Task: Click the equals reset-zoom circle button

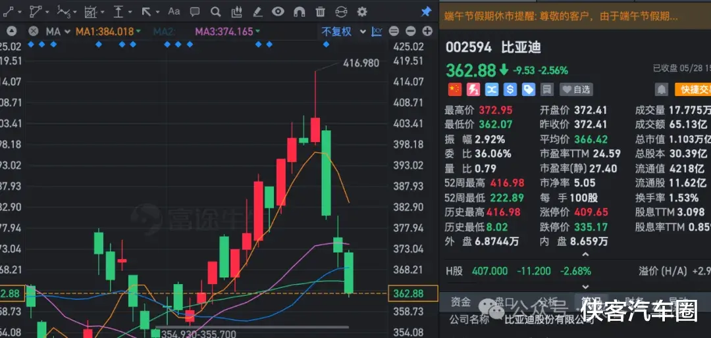Action: pos(394,32)
